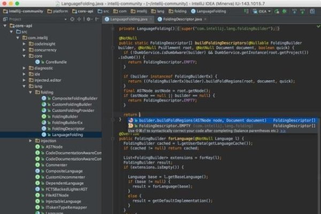This screenshot has height=214, width=321.
Task: Choose builder.buildFoldRegions completion suggestion
Action: 222,120
